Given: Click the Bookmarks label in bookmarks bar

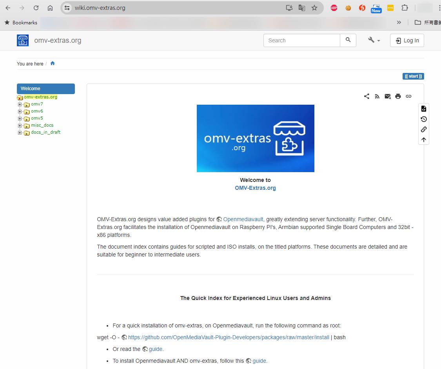Looking at the screenshot, I should tap(25, 22).
